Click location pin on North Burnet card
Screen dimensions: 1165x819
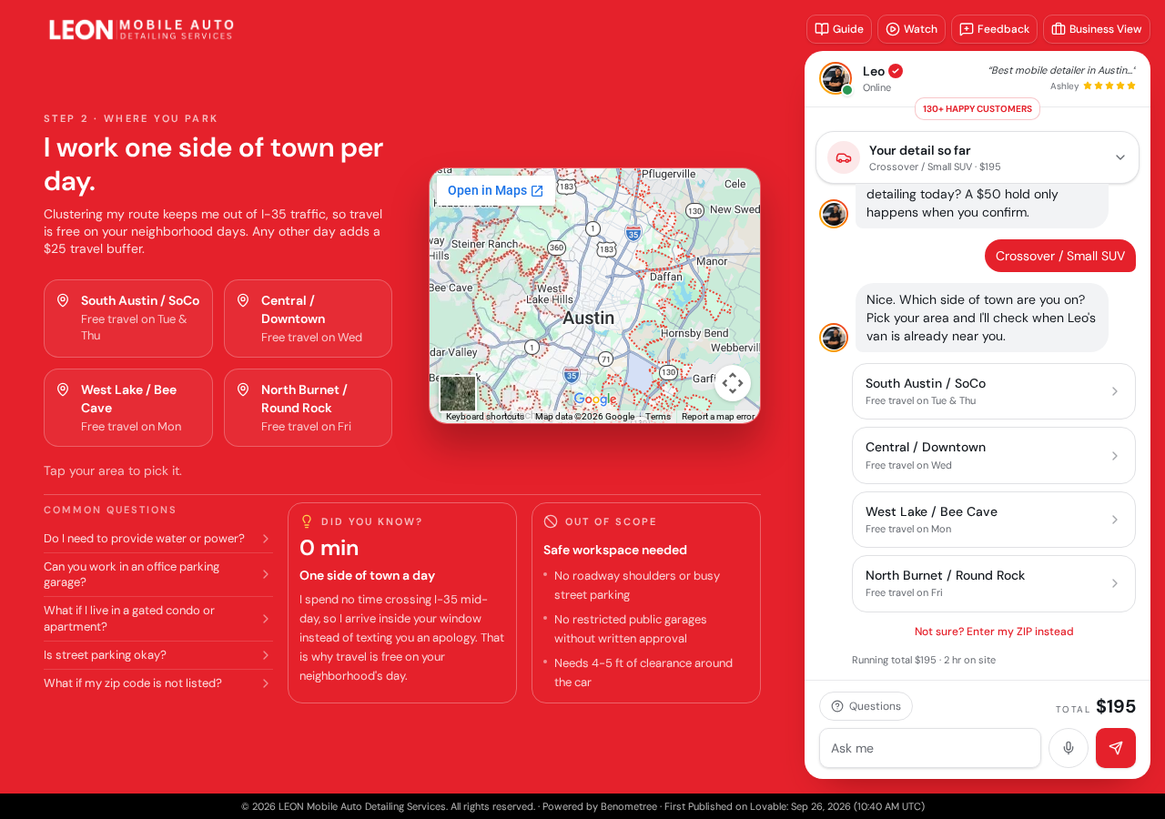coord(243,389)
